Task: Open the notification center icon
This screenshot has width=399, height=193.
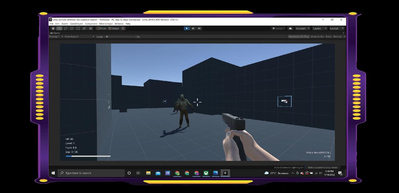Action: pyautogui.click(x=340, y=173)
